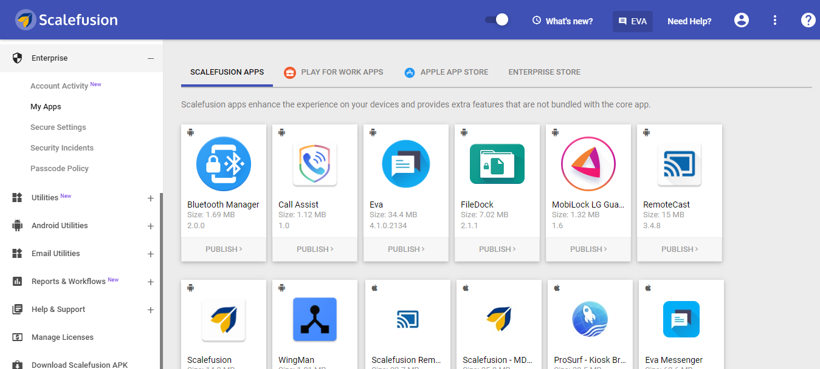Click the Bluetooth Manager app icon
This screenshot has height=369, width=820.
pyautogui.click(x=224, y=164)
